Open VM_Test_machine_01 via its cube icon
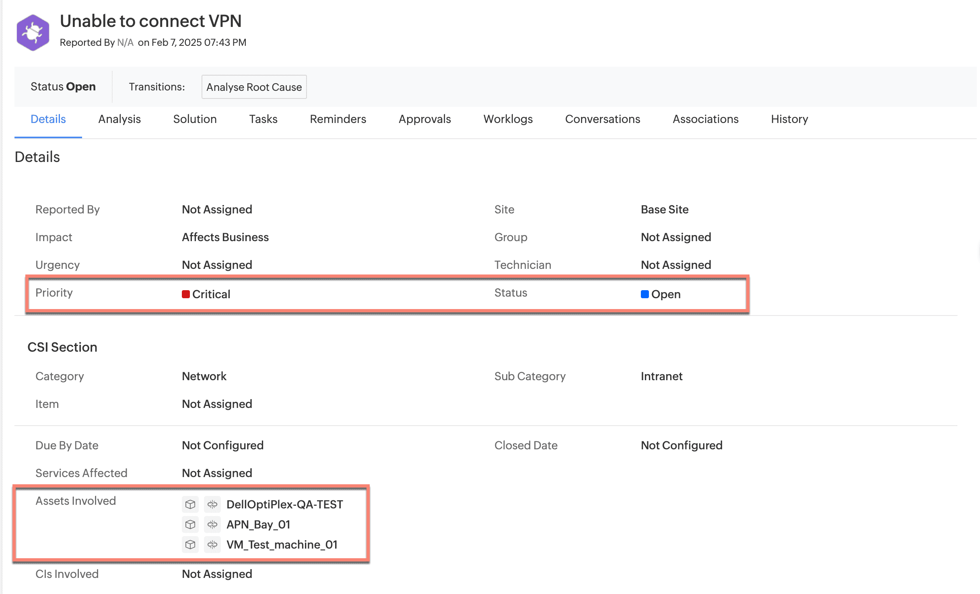This screenshot has width=980, height=594. [190, 545]
